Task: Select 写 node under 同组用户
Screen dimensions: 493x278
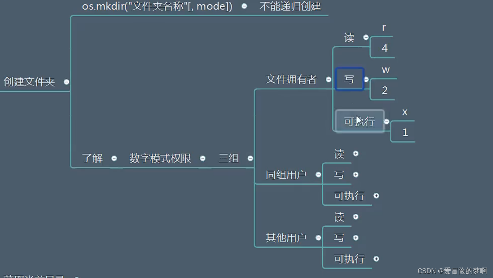Action: pyautogui.click(x=339, y=175)
